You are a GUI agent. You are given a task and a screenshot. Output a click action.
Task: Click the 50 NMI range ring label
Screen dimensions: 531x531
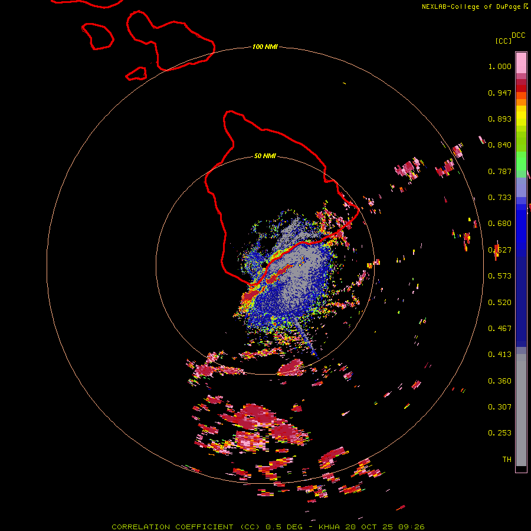click(265, 156)
